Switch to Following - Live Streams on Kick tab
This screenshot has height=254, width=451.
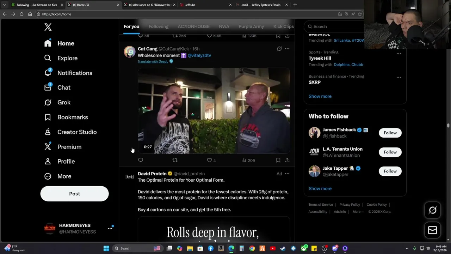click(37, 5)
